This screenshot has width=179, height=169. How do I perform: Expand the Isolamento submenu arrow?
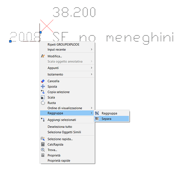[x=92, y=74]
